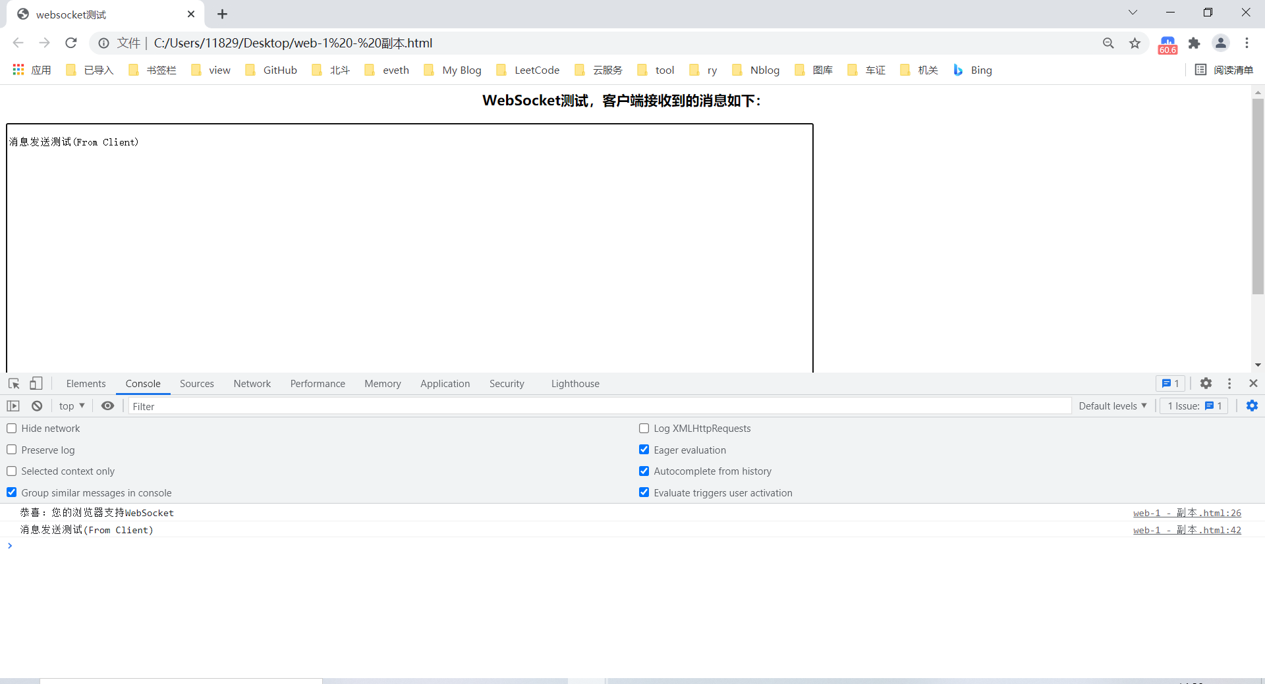
Task: Click into the console Filter field
Action: [600, 406]
